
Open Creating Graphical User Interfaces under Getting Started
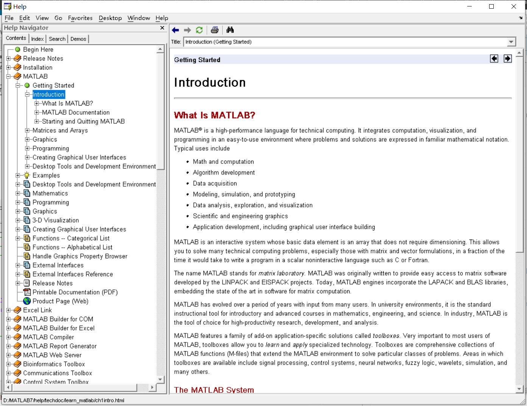[x=79, y=157]
